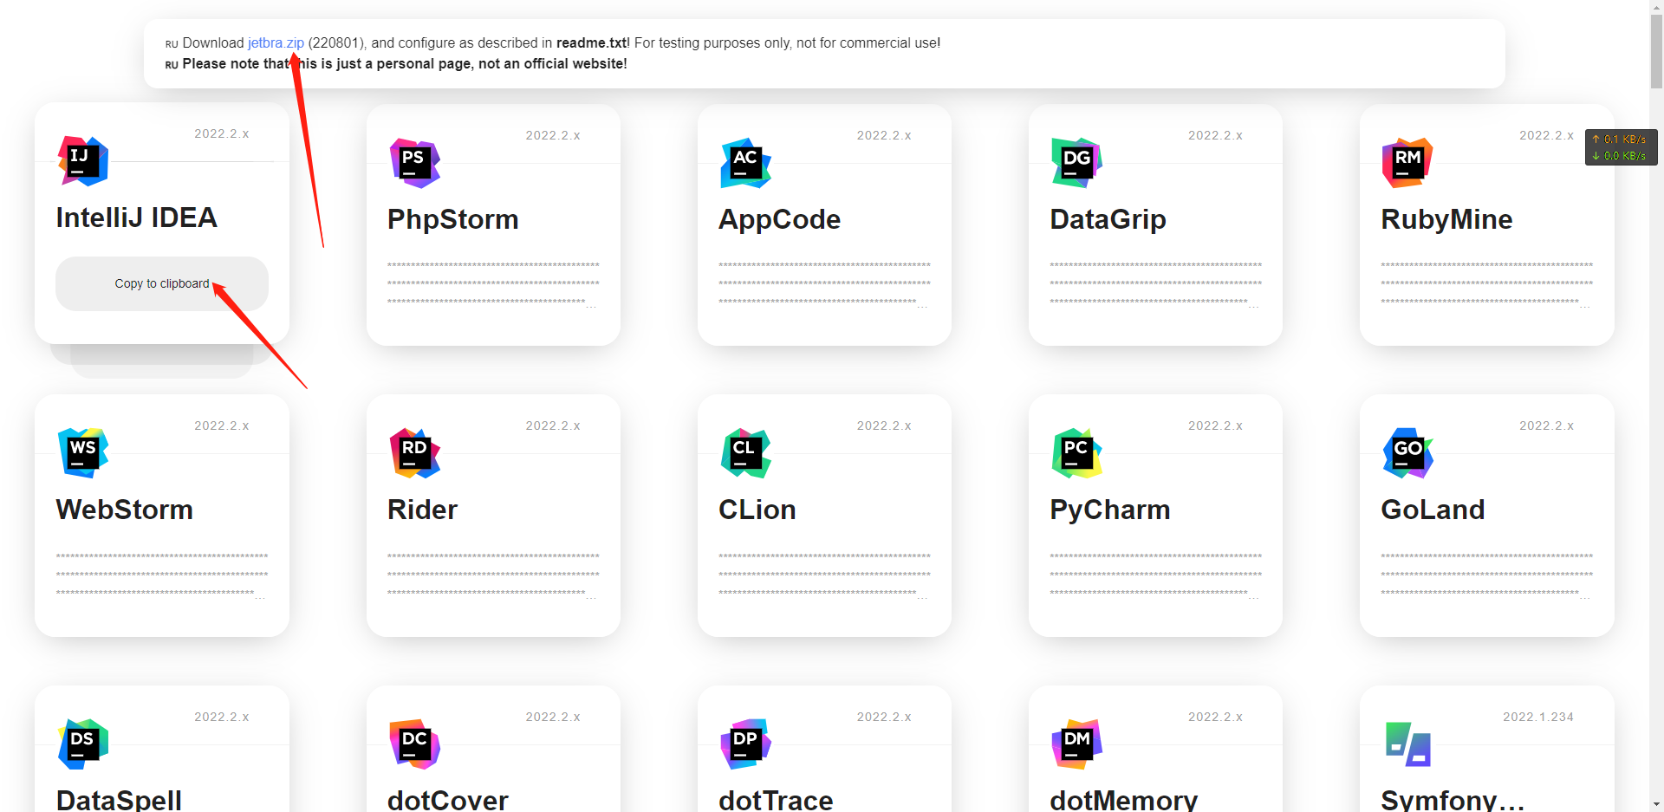Image resolution: width=1664 pixels, height=812 pixels.
Task: Select the WebStorm card title
Action: (125, 510)
